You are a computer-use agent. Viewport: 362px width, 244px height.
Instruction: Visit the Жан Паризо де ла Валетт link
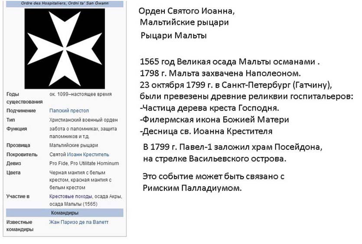79,222
